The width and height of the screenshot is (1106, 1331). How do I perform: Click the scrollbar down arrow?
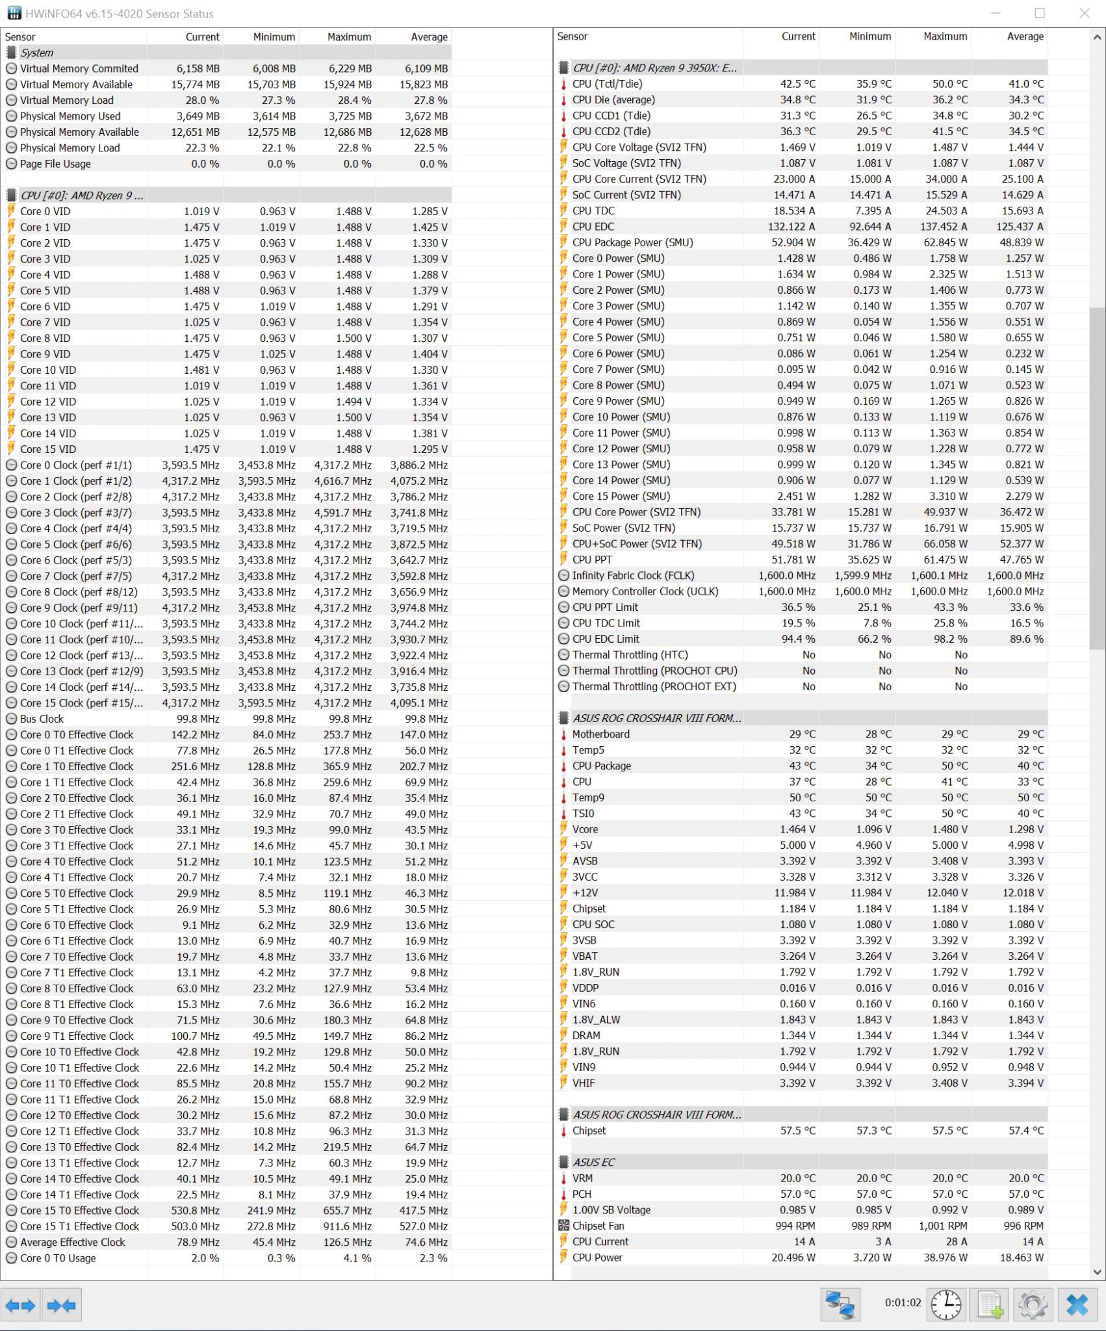(x=1097, y=1272)
